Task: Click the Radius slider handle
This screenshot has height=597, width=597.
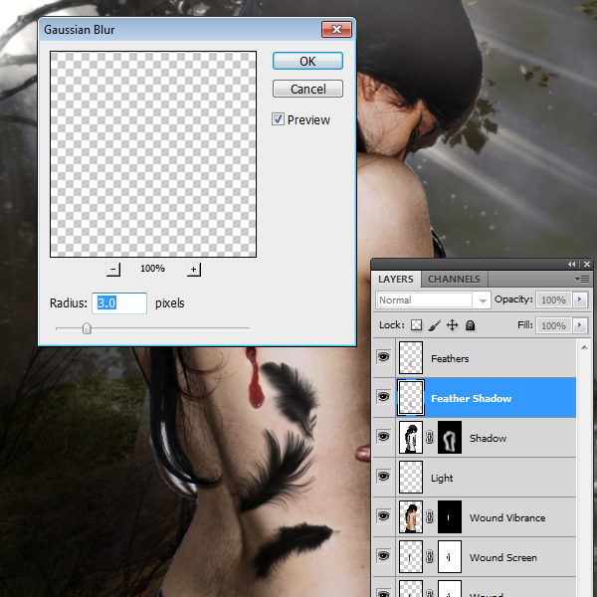Action: (x=87, y=328)
